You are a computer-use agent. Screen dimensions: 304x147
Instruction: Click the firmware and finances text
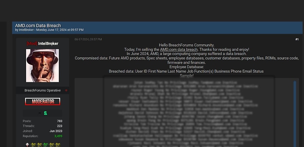tap(187, 62)
